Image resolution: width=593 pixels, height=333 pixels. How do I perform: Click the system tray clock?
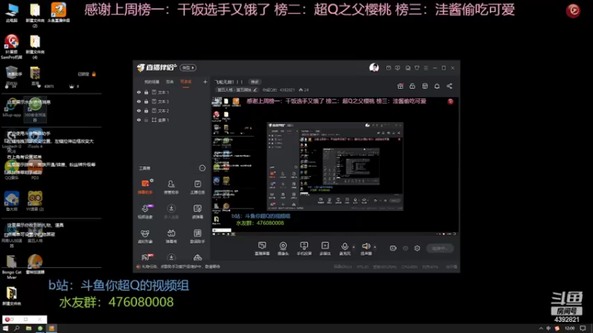click(569, 329)
